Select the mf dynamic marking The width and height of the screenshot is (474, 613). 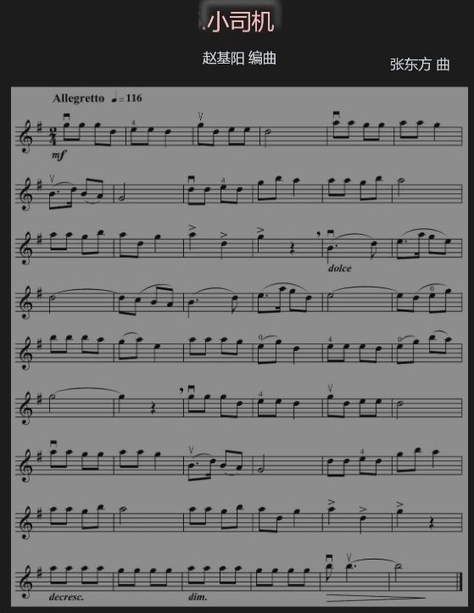coord(59,155)
